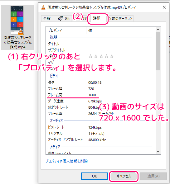Set rating using the fifth star

click(x=112, y=56)
